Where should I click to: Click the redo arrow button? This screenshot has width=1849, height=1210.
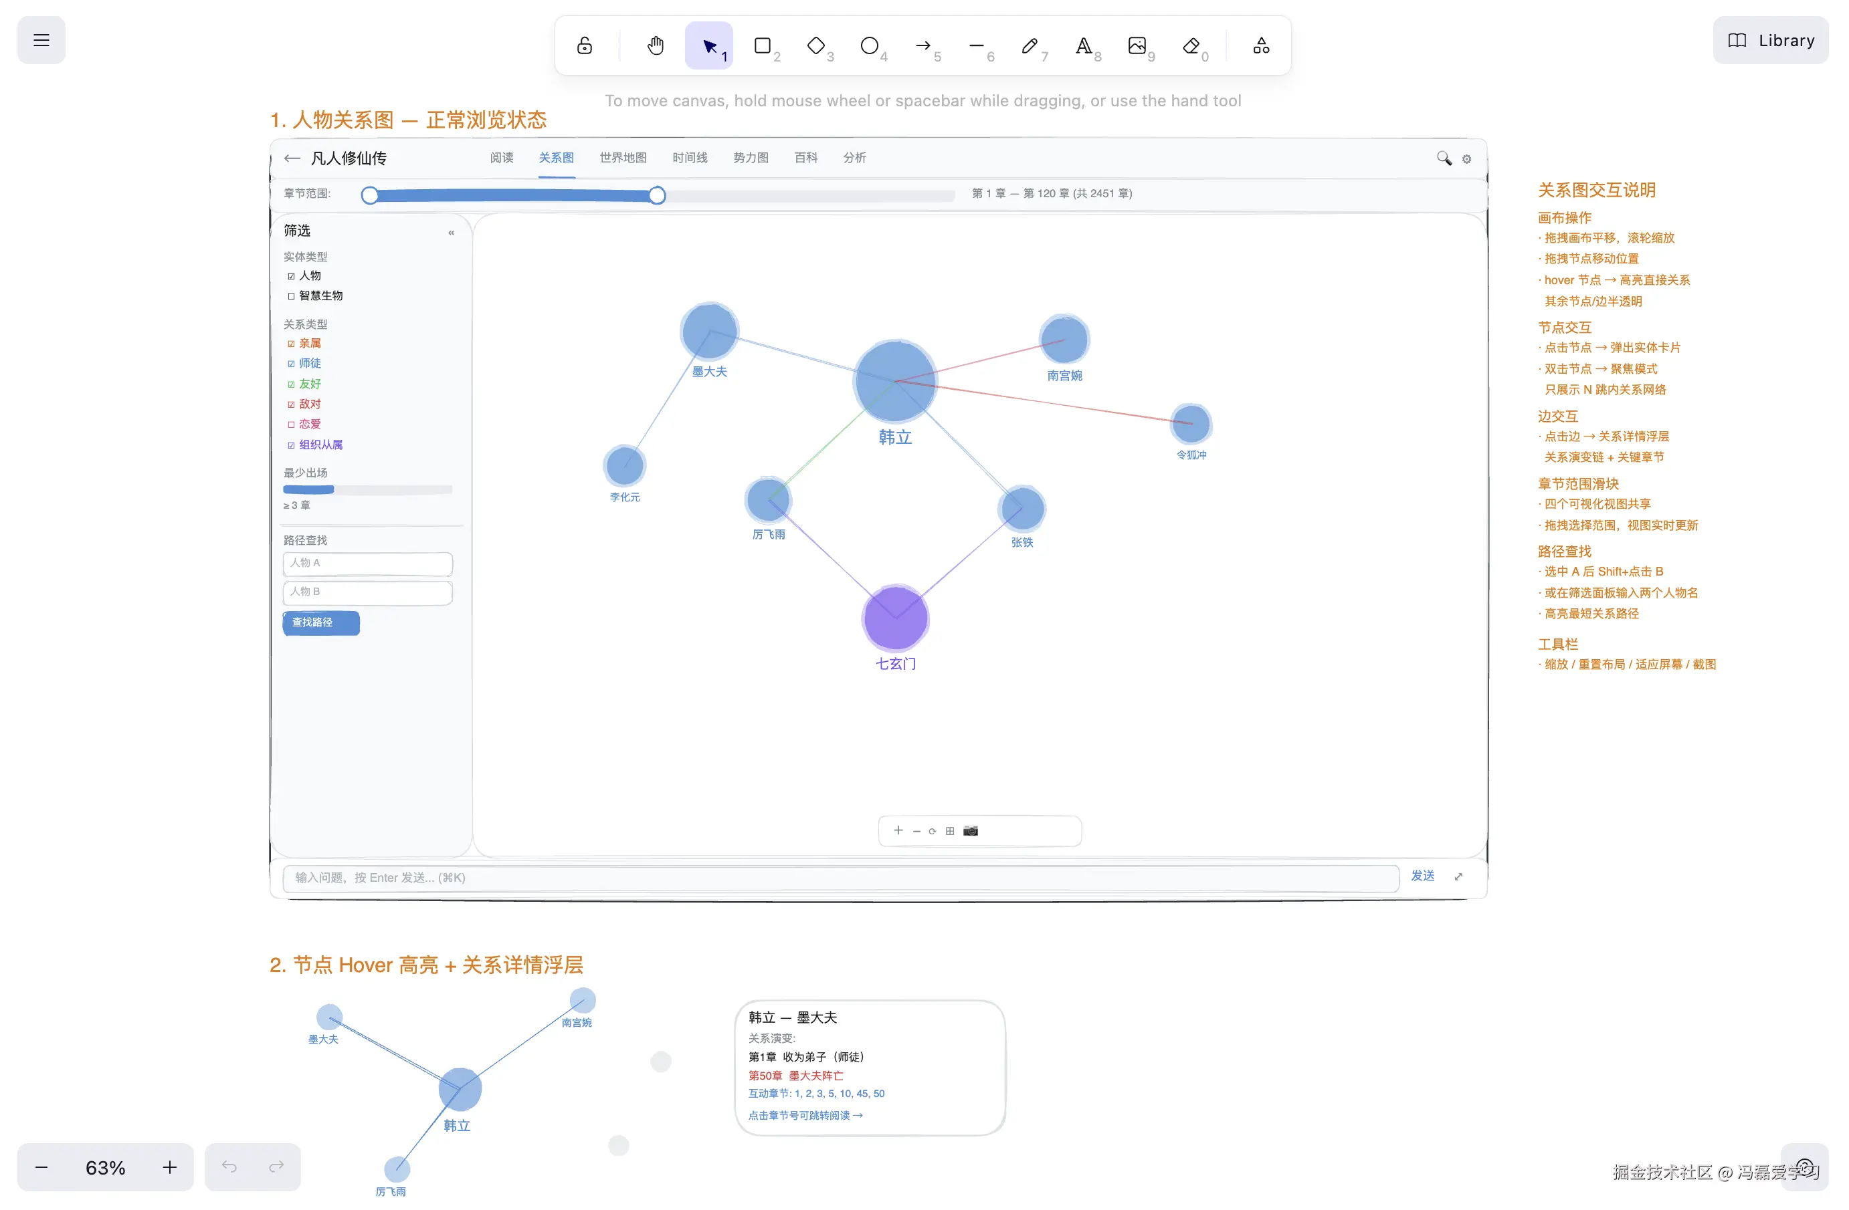pos(276,1167)
